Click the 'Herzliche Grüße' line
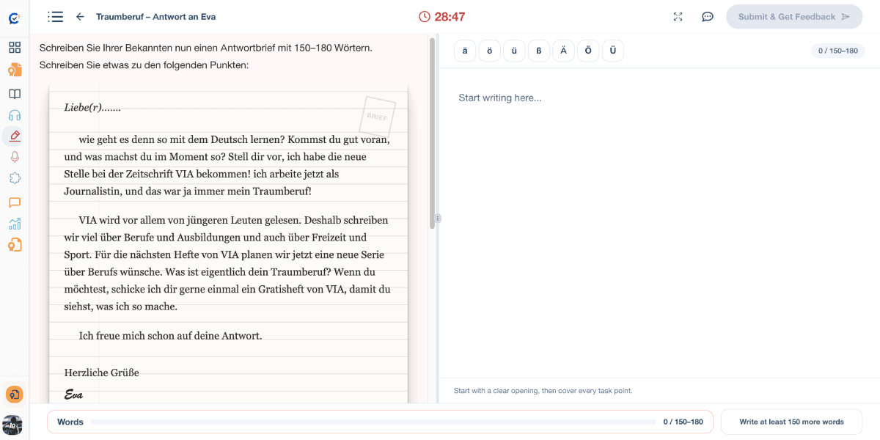 pyautogui.click(x=101, y=373)
